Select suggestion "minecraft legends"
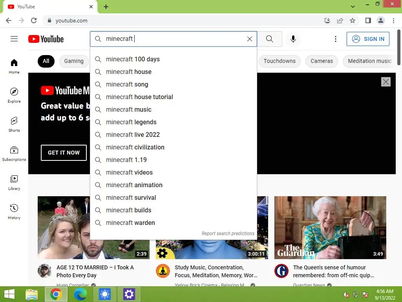This screenshot has width=402, height=302. point(173,122)
